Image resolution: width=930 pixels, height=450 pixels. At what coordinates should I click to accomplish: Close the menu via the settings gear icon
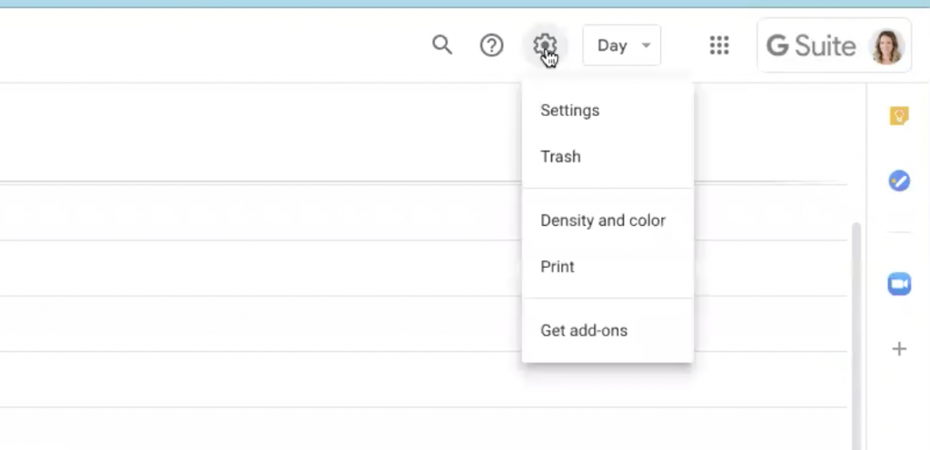[545, 45]
